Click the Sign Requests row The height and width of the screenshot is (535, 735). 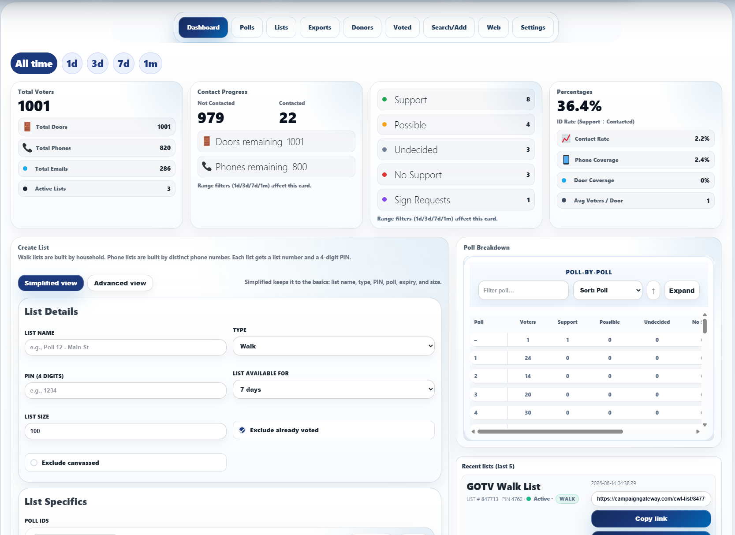point(456,200)
